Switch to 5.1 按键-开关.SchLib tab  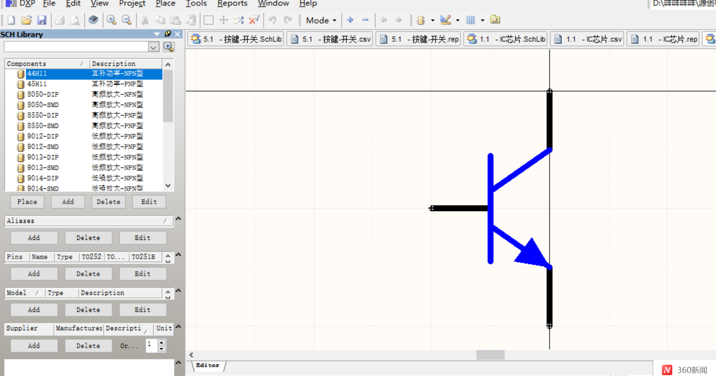pyautogui.click(x=236, y=39)
